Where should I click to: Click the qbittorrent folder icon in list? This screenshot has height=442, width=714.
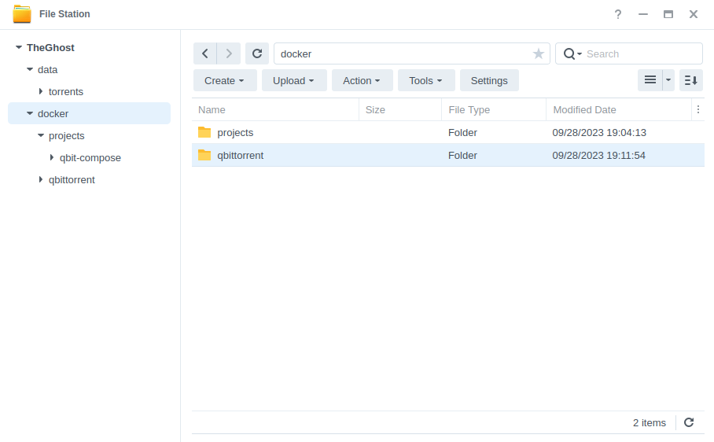(x=204, y=155)
